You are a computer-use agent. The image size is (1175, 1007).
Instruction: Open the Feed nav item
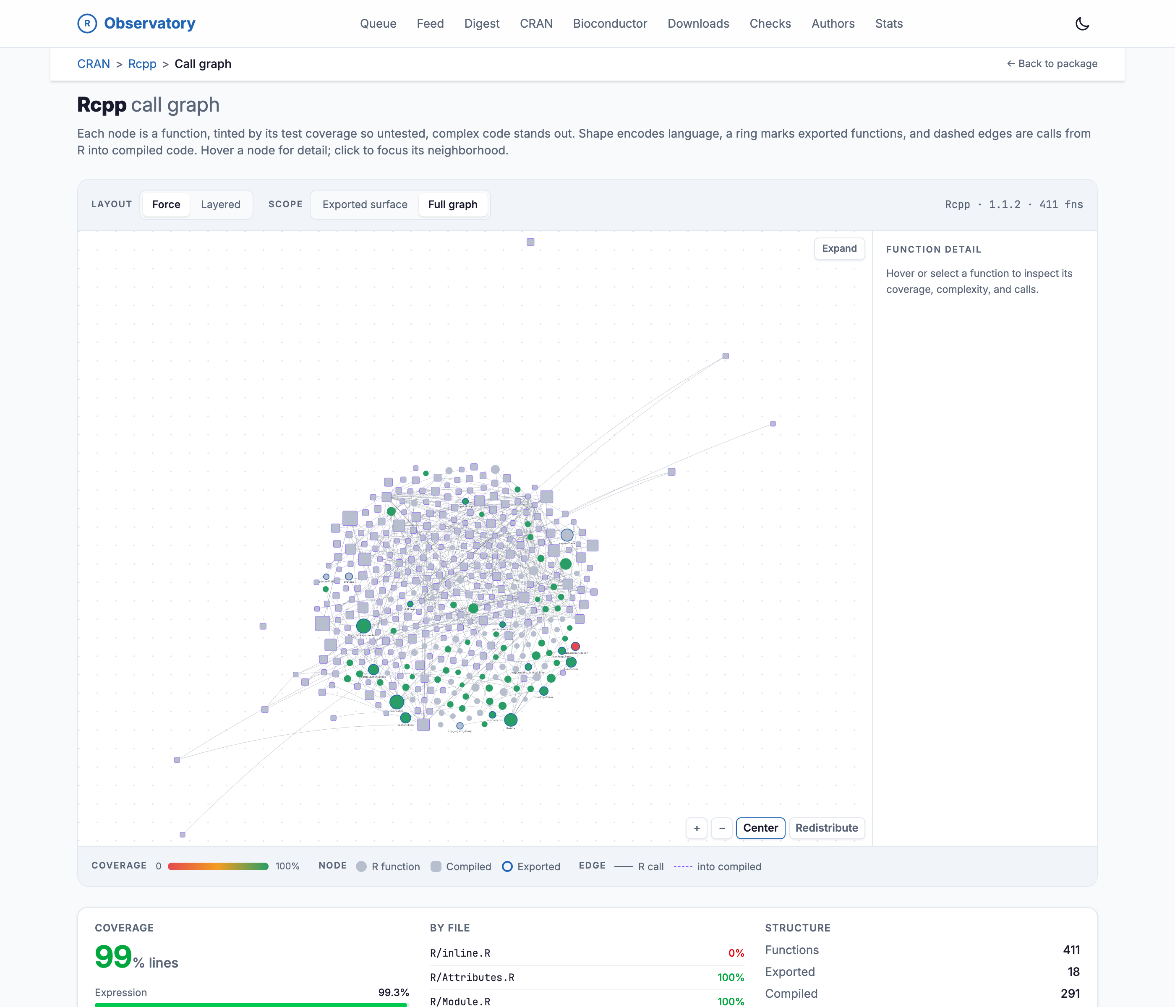(x=430, y=23)
